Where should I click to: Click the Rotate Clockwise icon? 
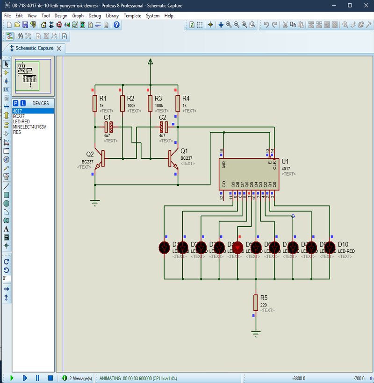click(x=7, y=262)
